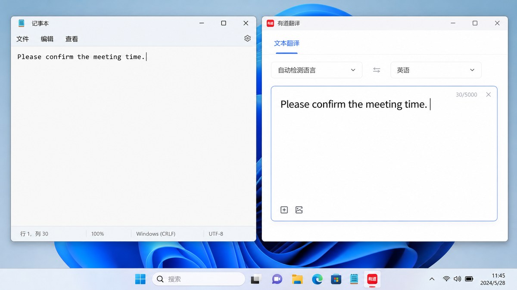Click in the Notepad text editing area

(134, 136)
